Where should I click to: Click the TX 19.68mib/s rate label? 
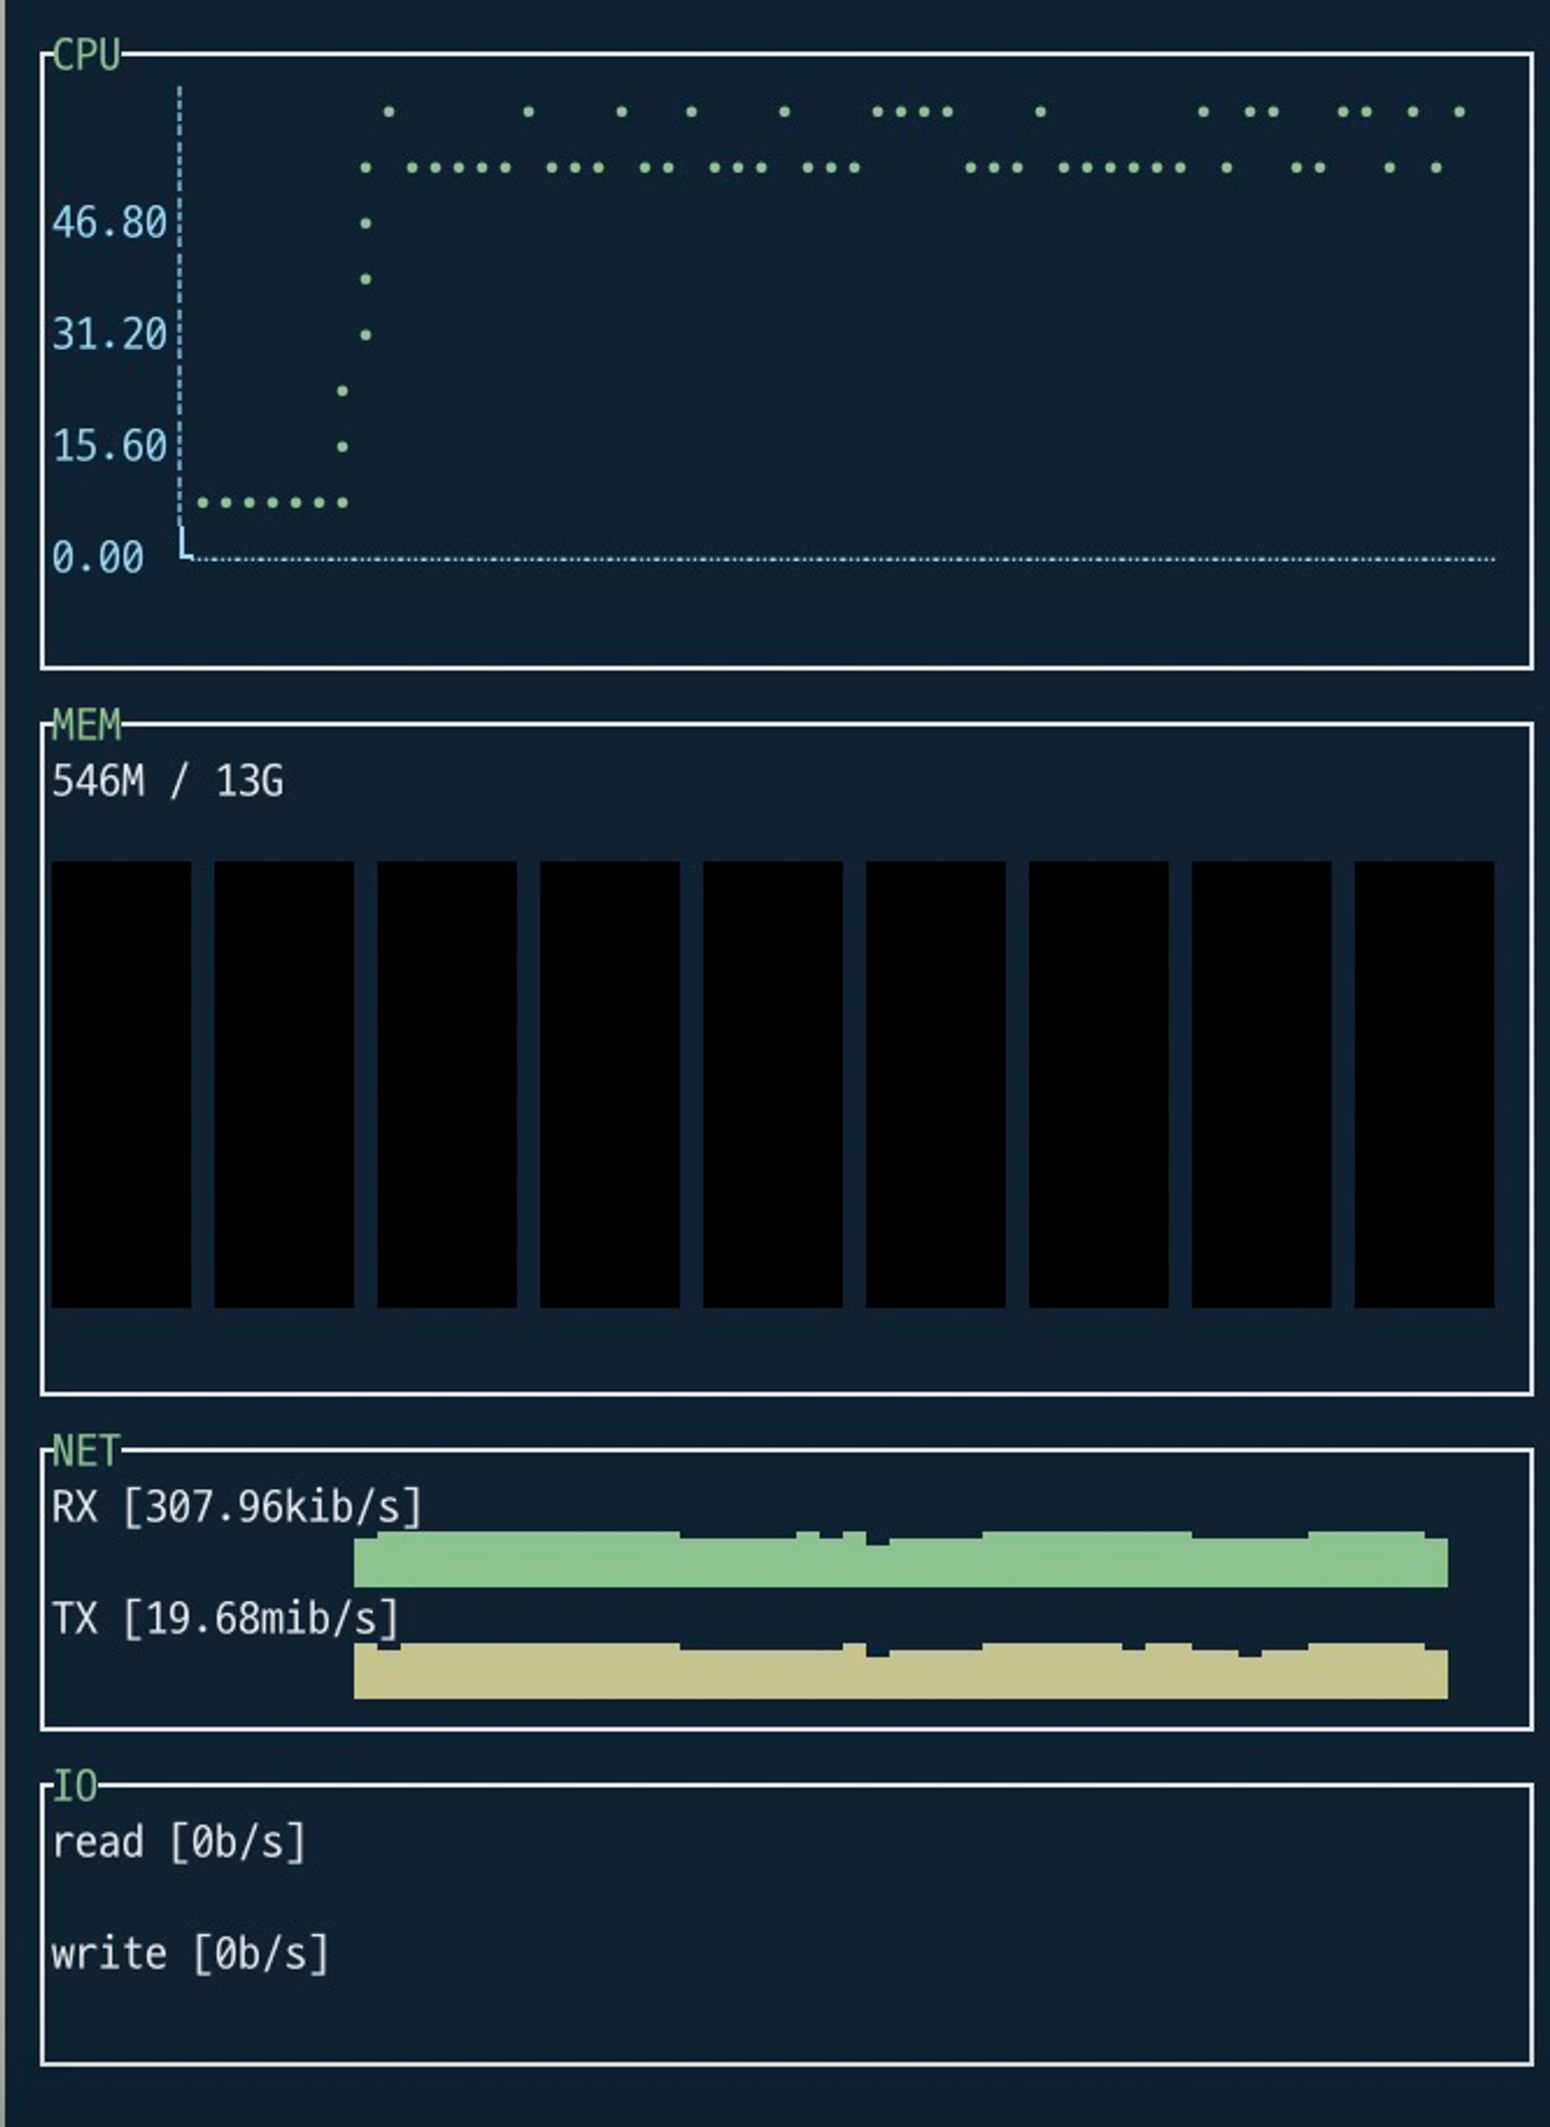(226, 1619)
